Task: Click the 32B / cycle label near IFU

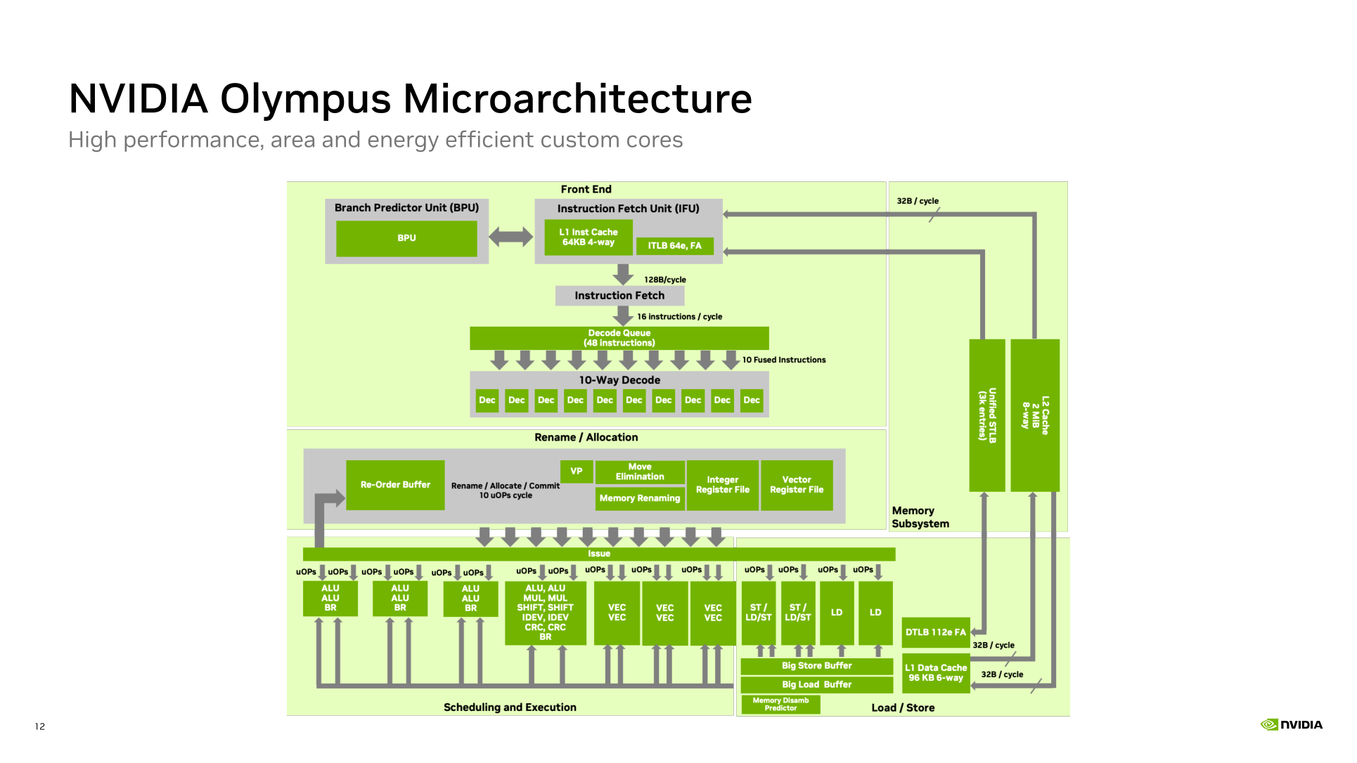Action: tap(918, 201)
